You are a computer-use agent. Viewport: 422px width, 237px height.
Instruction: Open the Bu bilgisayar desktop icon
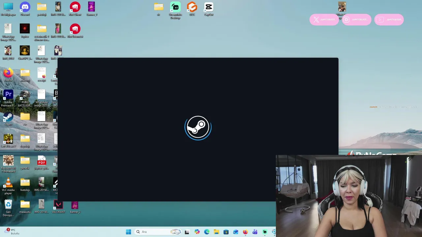tap(8, 9)
